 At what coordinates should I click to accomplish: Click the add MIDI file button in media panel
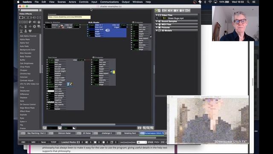[182, 10]
